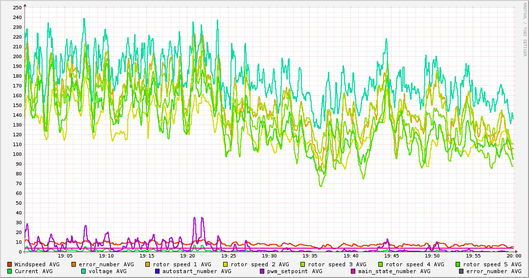Click the teal voltage AVG legend swatch
529x278 pixels.
click(83, 271)
